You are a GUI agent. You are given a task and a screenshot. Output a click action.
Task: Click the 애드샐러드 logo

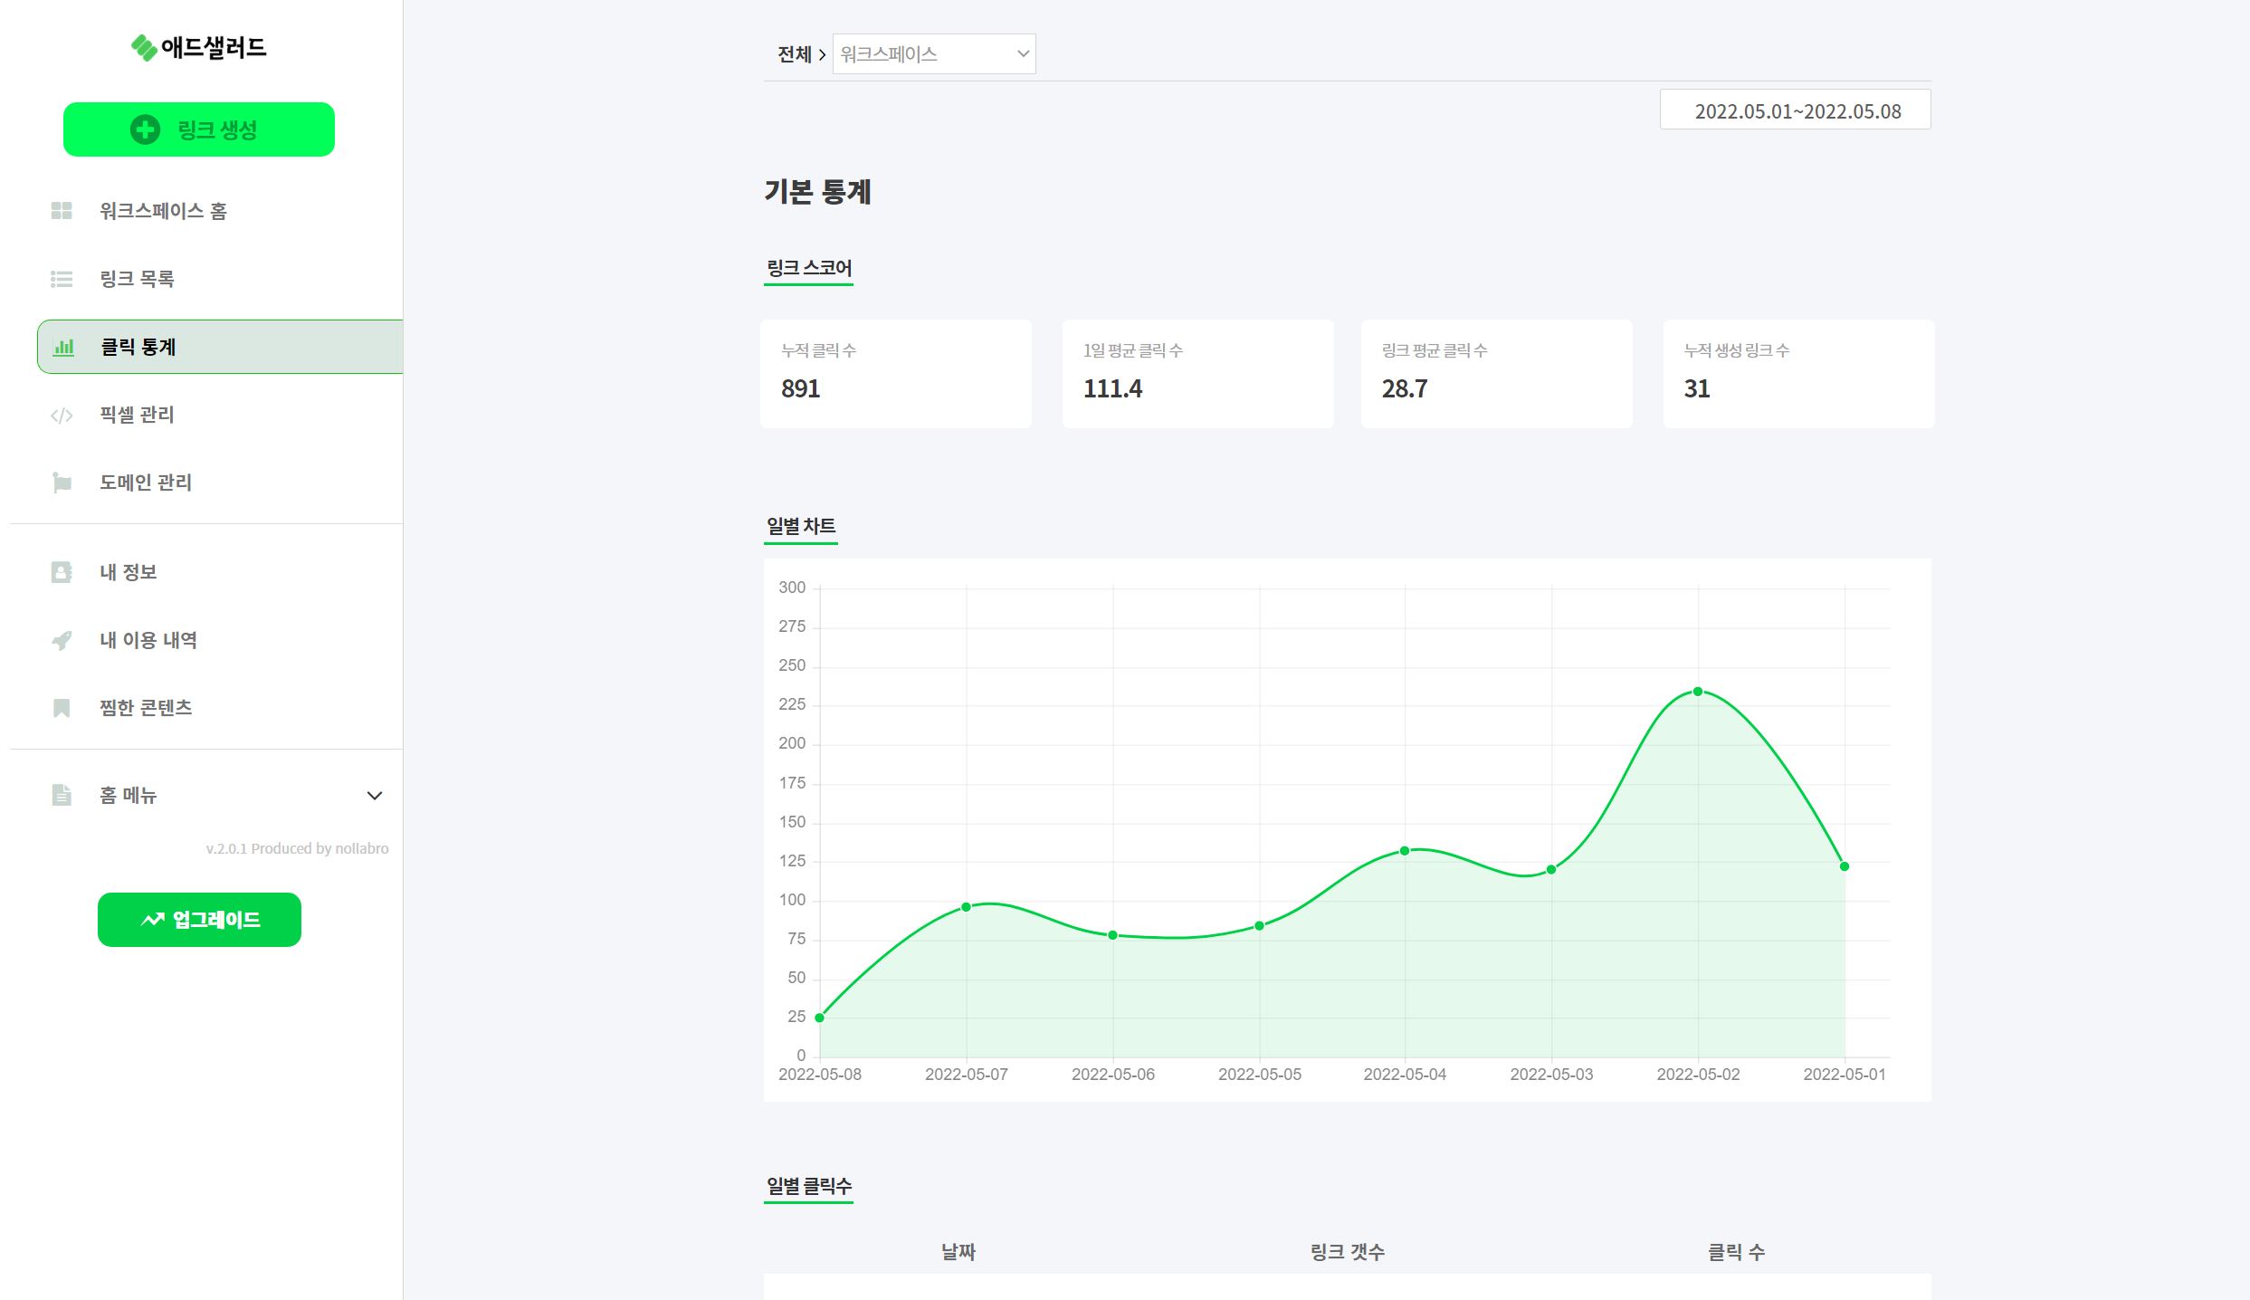(198, 47)
